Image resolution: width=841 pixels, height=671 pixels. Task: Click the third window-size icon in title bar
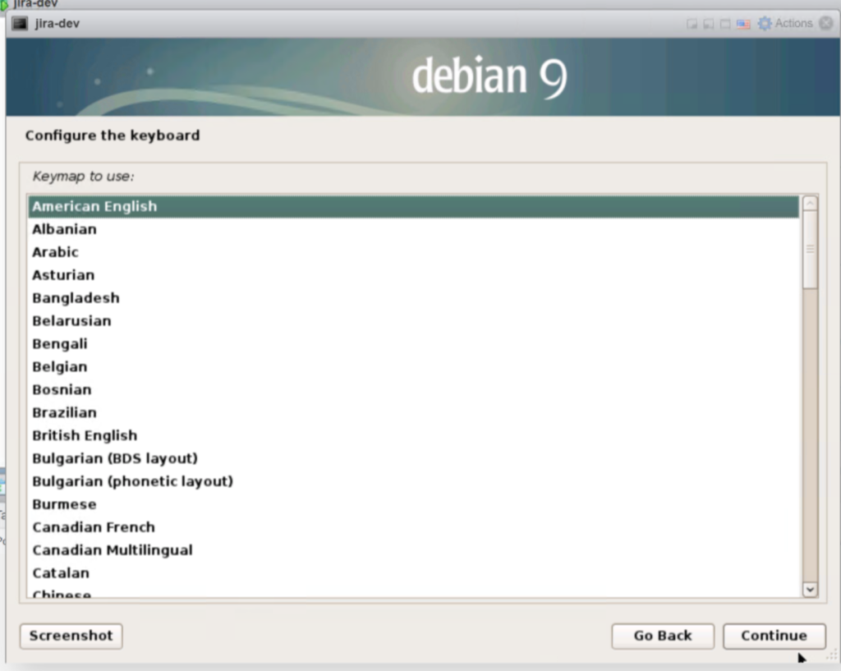click(x=725, y=24)
